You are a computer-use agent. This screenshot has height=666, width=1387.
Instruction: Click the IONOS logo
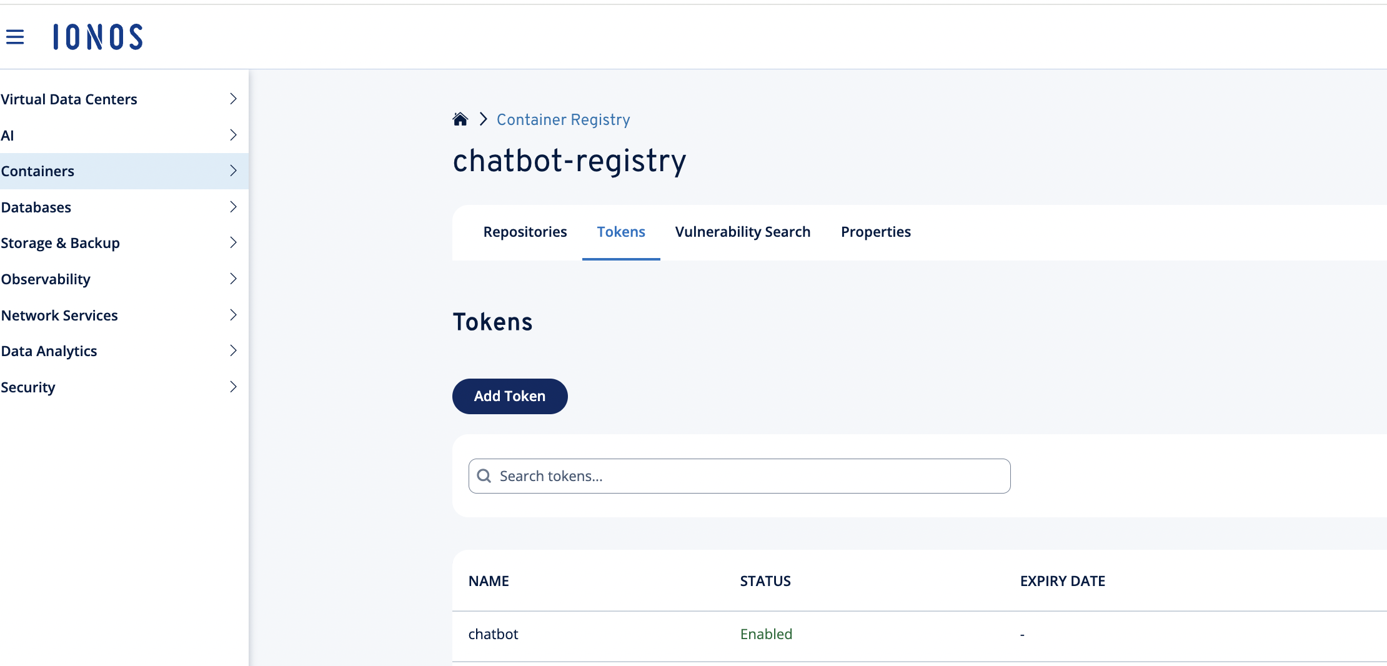click(x=97, y=36)
